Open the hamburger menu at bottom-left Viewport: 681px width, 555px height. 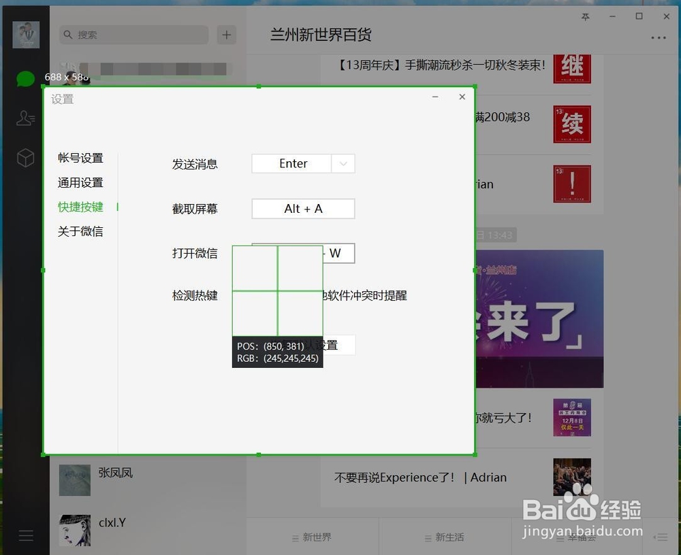point(26,536)
